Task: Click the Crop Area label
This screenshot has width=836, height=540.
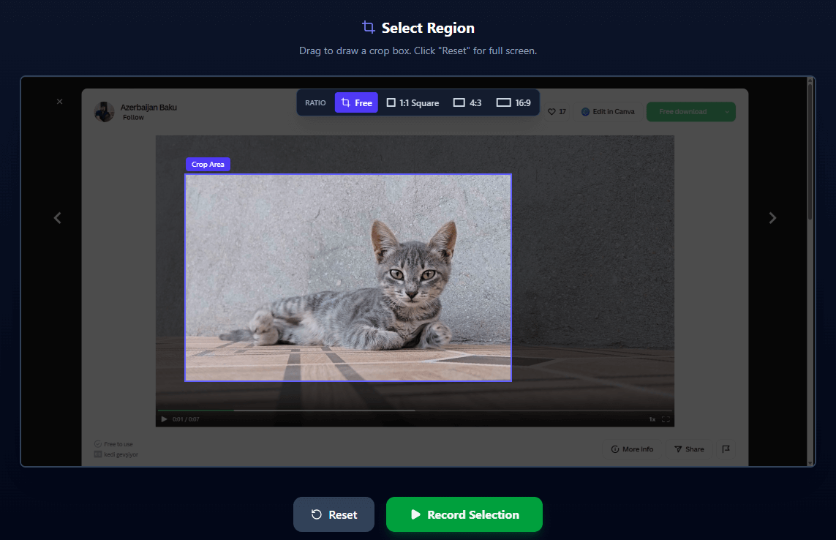Action: [208, 165]
